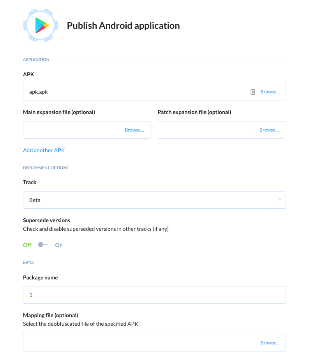Image resolution: width=309 pixels, height=360 pixels.
Task: Focus the APK path field containing apk.apk
Action: (137, 92)
